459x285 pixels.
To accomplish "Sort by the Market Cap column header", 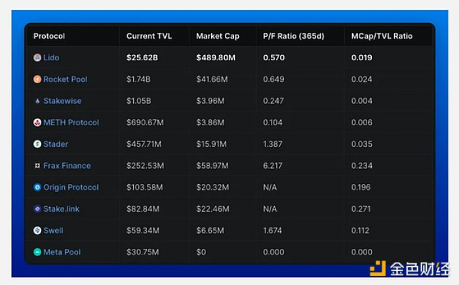I will tap(218, 36).
